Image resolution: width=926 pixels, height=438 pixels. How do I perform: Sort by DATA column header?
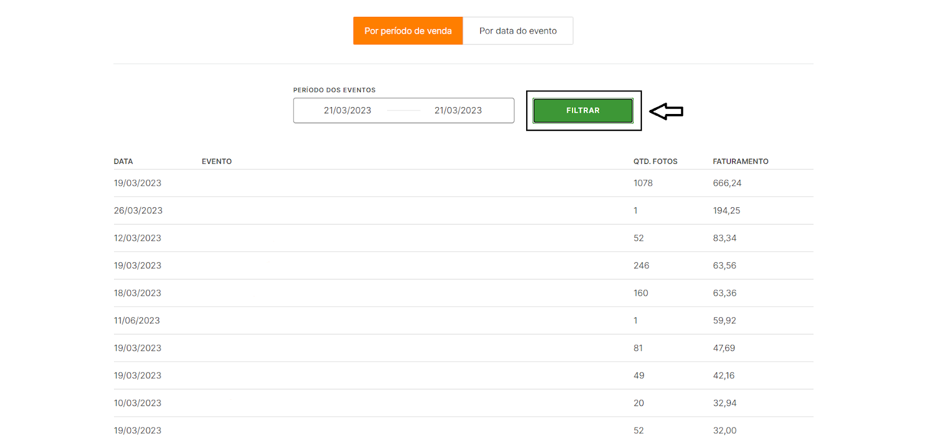coord(123,161)
